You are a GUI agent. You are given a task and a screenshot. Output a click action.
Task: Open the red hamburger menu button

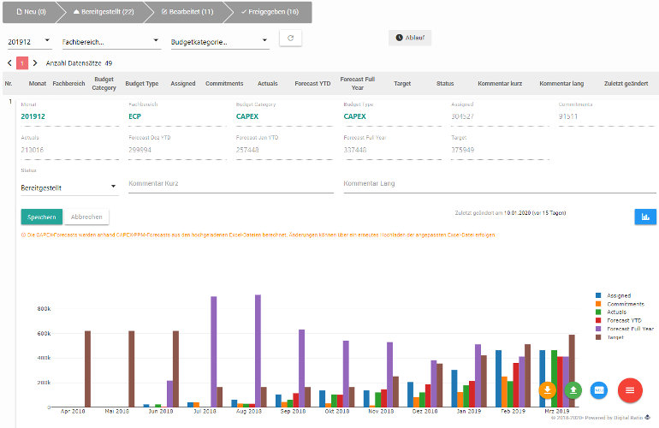point(630,390)
